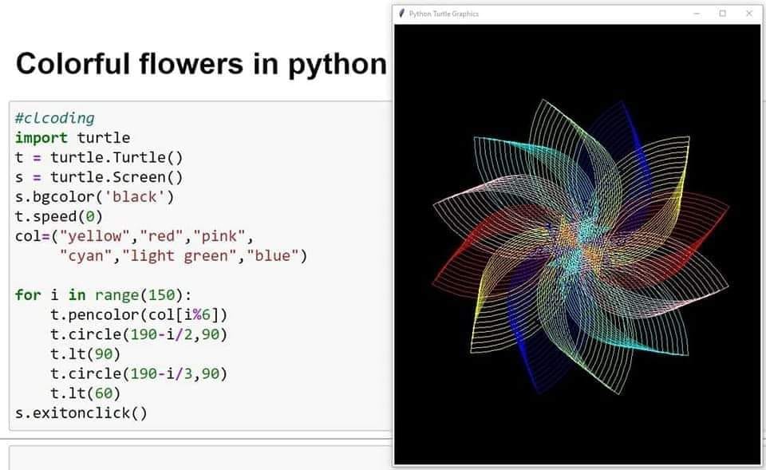Click the 't.lt(60)' code line

(x=85, y=393)
